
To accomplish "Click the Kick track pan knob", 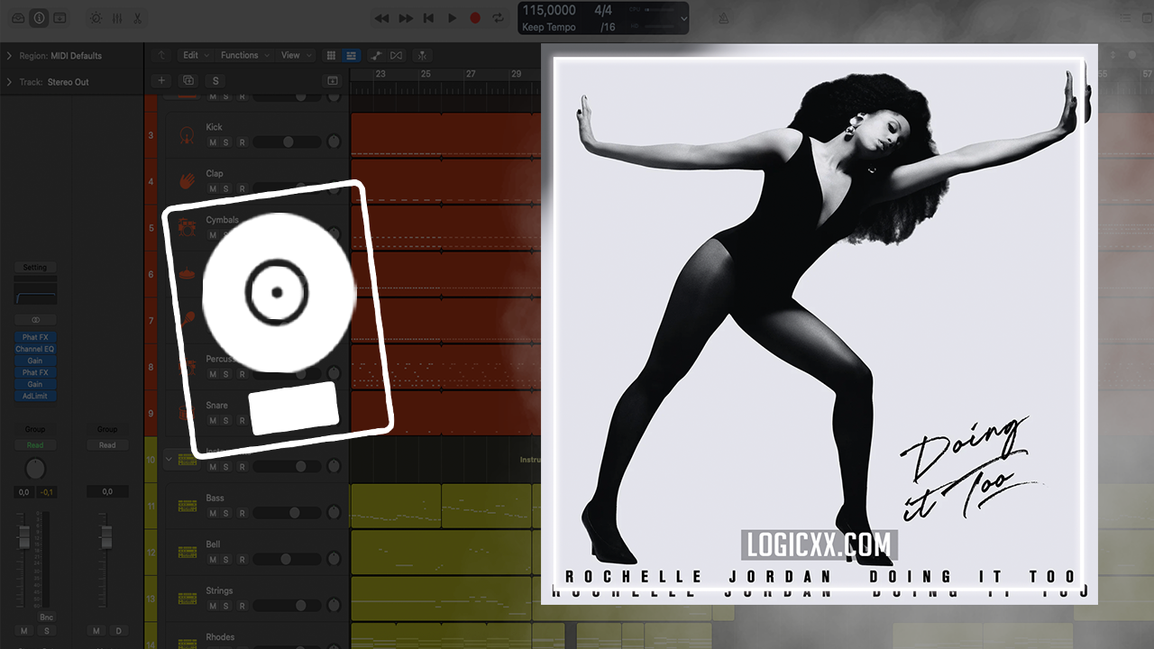I will [x=334, y=142].
